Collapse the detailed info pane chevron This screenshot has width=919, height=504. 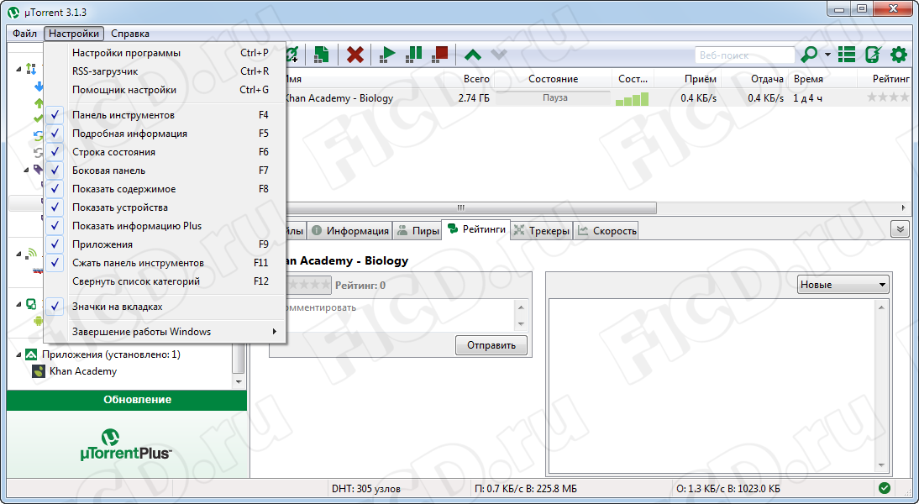click(900, 229)
